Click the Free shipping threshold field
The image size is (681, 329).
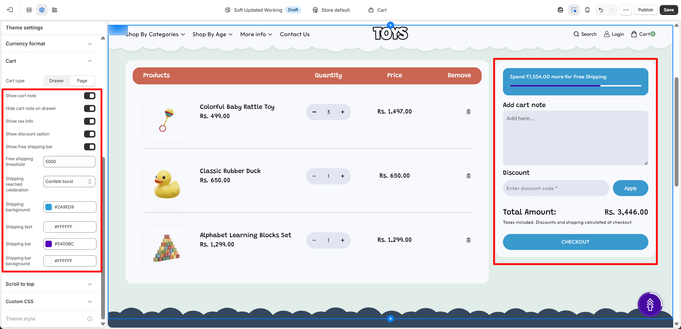[69, 162]
